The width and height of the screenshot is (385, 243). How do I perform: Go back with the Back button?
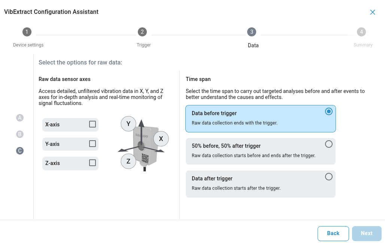tap(333, 233)
